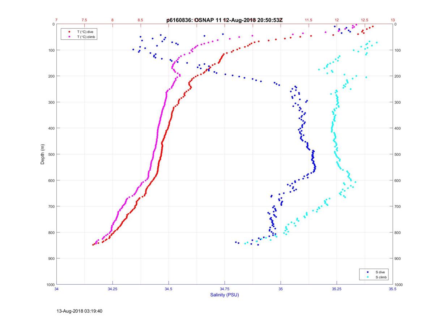Click right depth axis tick 1000
Screen dimensions: 434x320
399,285
